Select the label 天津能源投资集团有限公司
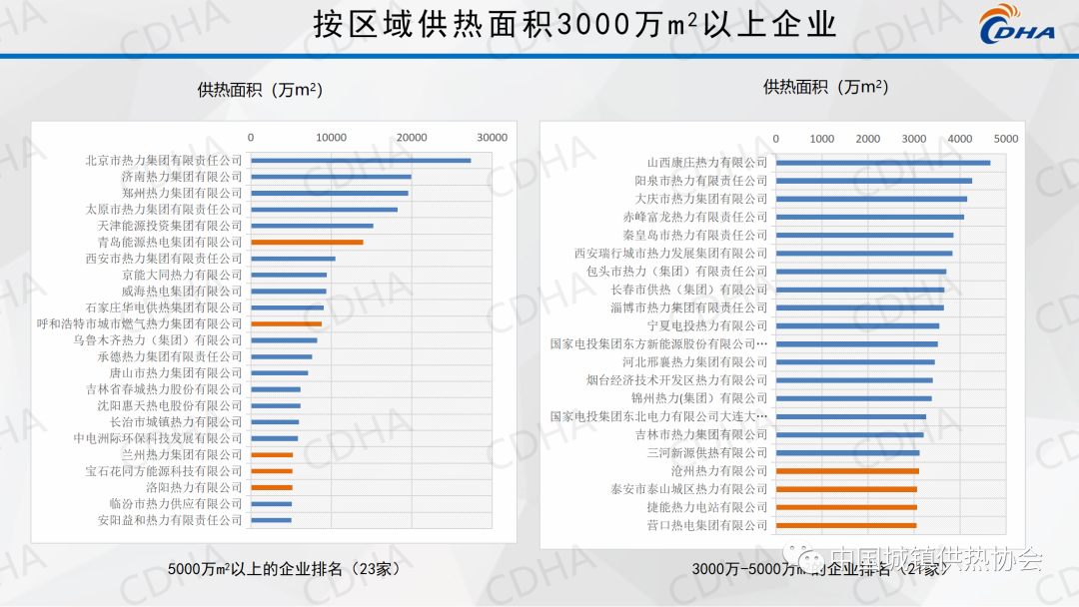The width and height of the screenshot is (1079, 607). click(x=170, y=226)
